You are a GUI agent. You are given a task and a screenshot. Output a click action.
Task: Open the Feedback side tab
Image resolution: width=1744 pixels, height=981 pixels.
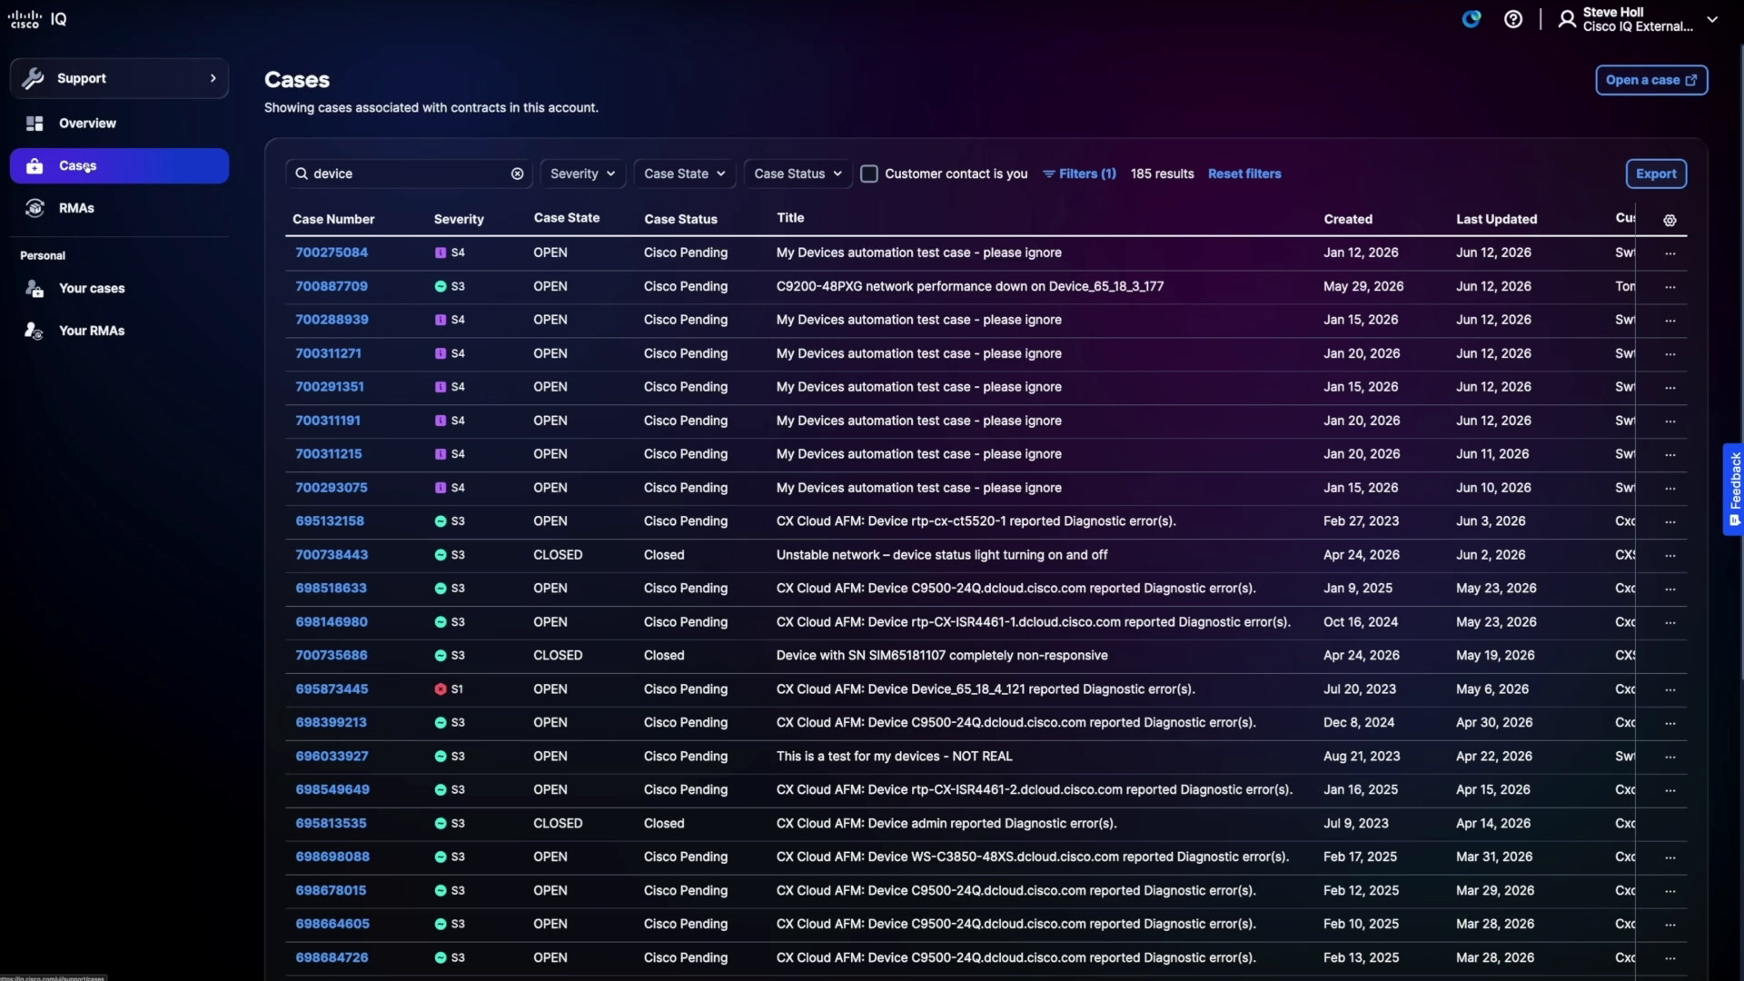tap(1733, 489)
